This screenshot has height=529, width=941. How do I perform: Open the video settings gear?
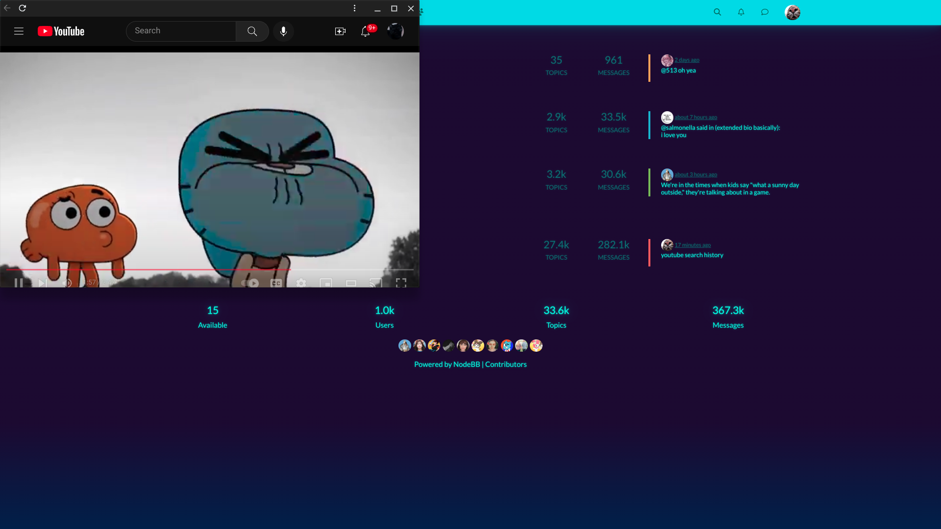(301, 283)
